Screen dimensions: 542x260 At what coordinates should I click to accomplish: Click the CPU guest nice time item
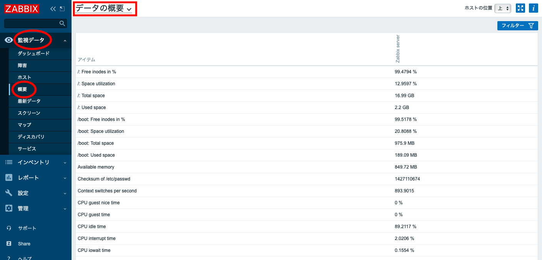(x=99, y=203)
